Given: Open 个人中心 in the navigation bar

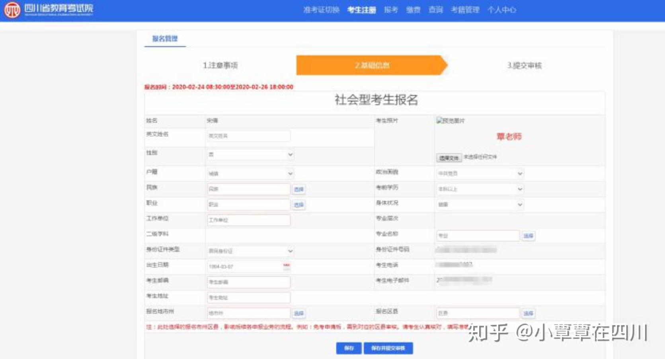Looking at the screenshot, I should pos(501,10).
